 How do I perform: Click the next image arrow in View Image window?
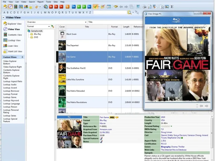click(206, 106)
